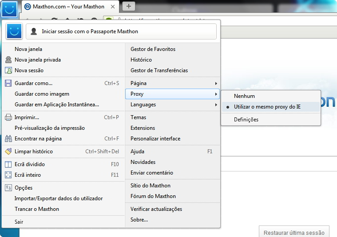Click Restaurar última sessão button
This screenshot has height=237, width=337.
[294, 232]
